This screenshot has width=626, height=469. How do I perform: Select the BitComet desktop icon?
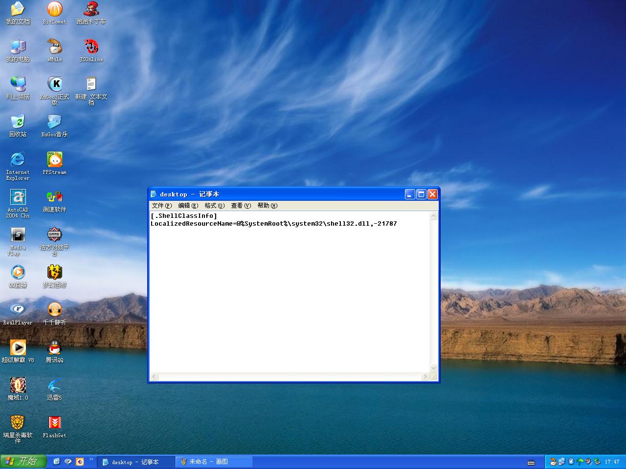tap(54, 13)
